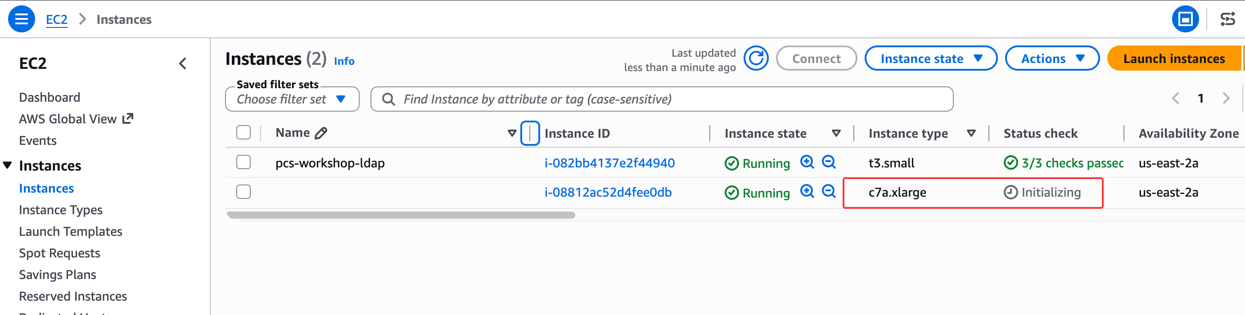Sort by Instance state column arrow
This screenshot has height=315, width=1245.
click(836, 133)
